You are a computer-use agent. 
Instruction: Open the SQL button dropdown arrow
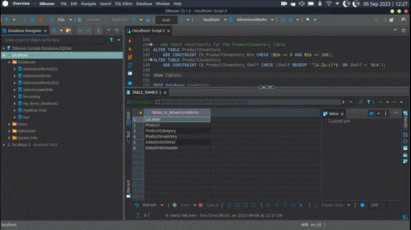point(70,19)
